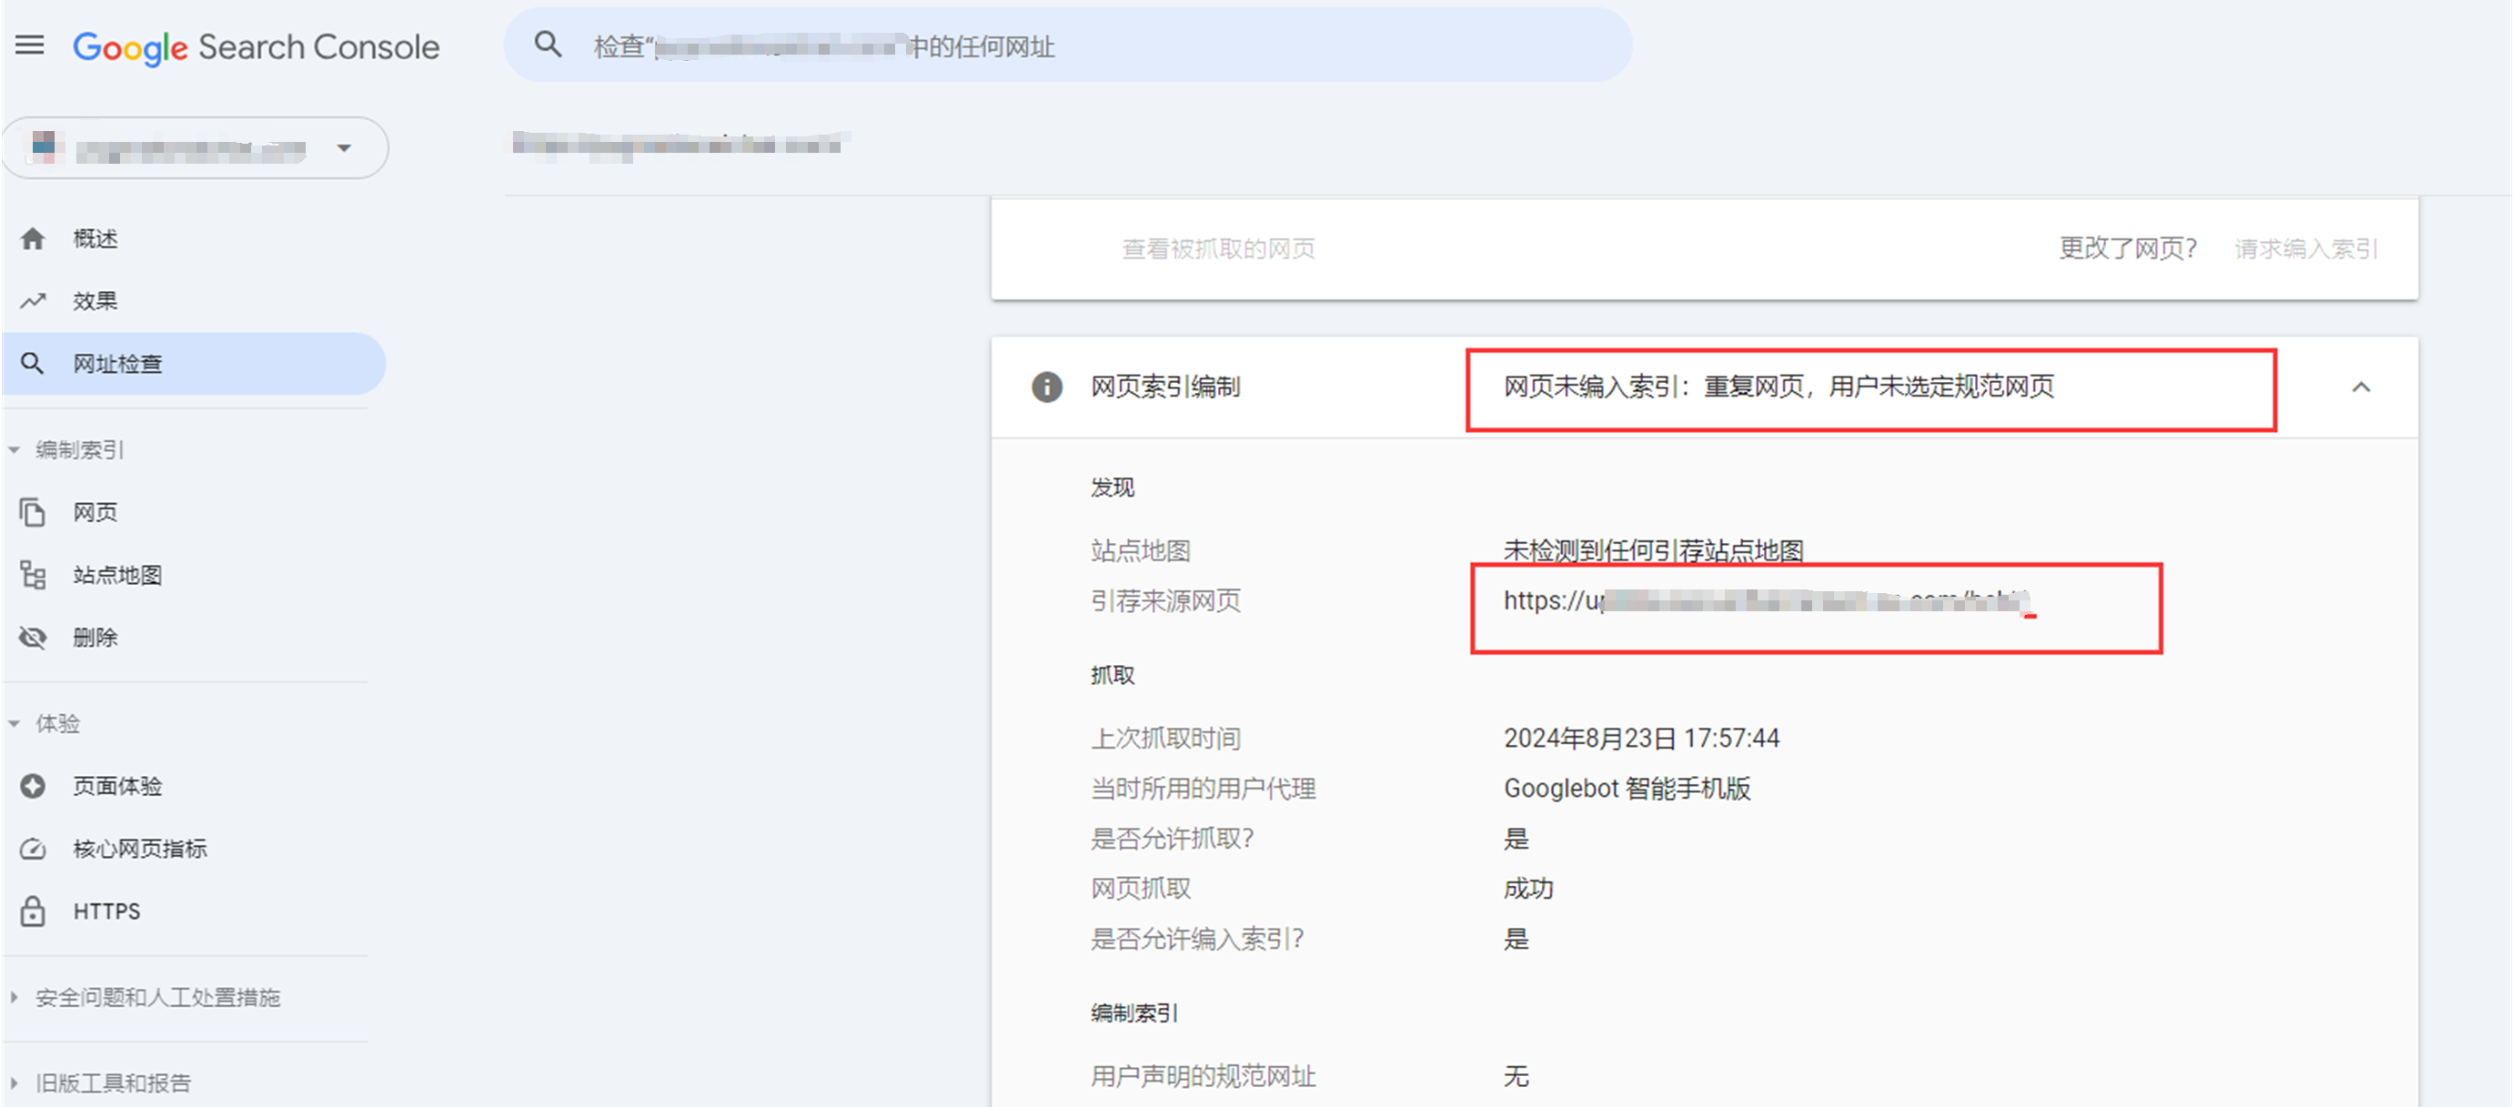Open 删除 removals crossed-eye icon

[x=32, y=638]
